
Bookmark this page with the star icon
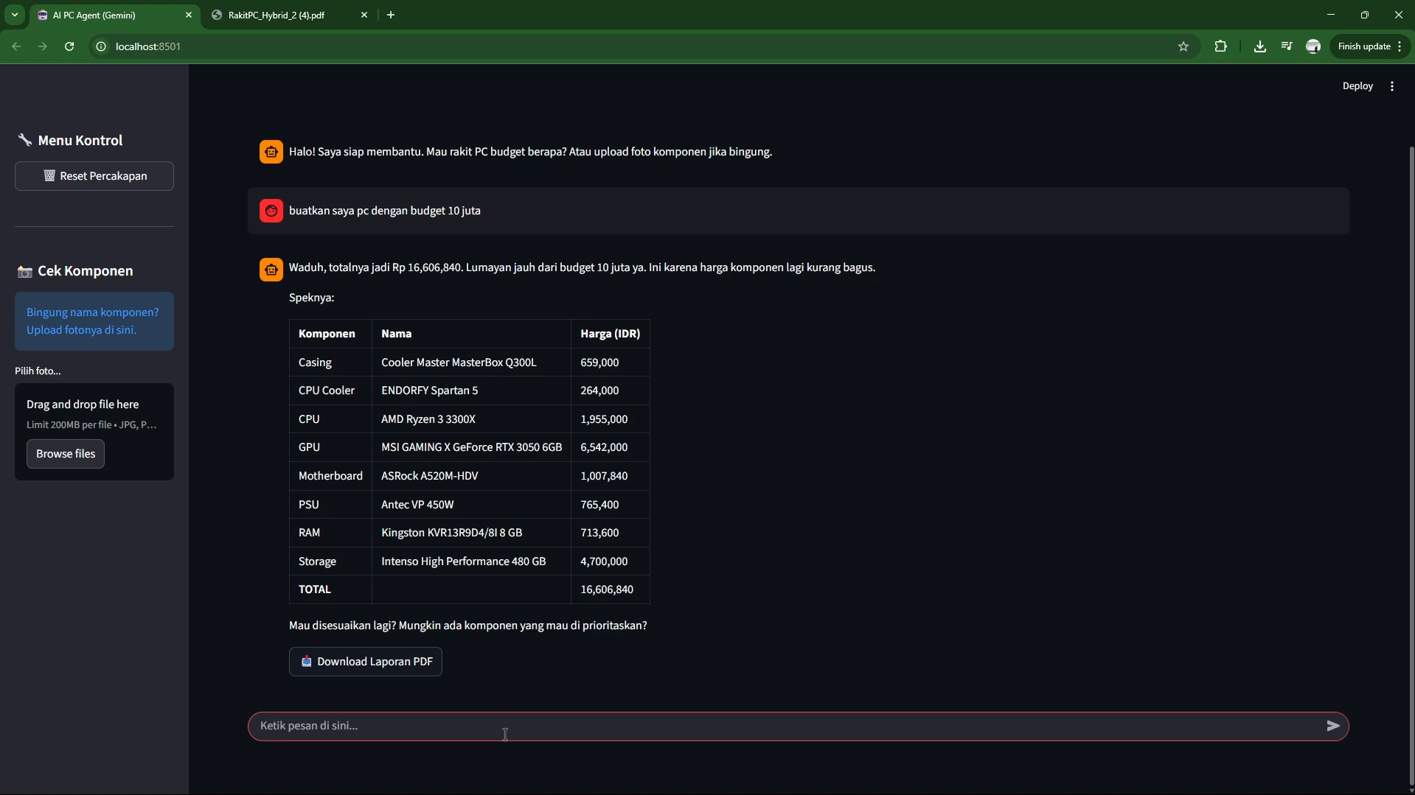[x=1183, y=46]
